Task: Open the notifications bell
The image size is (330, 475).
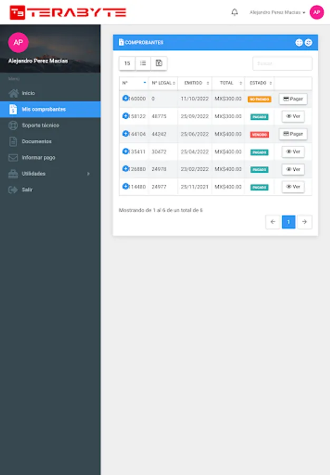Action: pos(235,12)
